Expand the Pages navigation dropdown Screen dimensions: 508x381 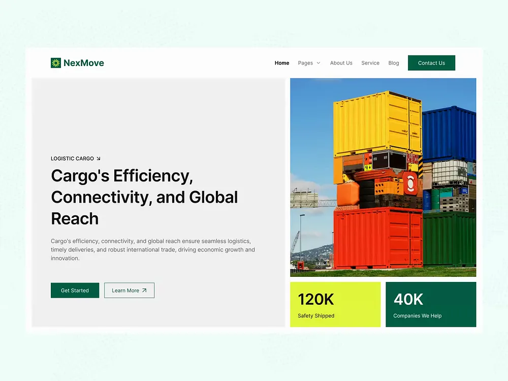pos(309,63)
